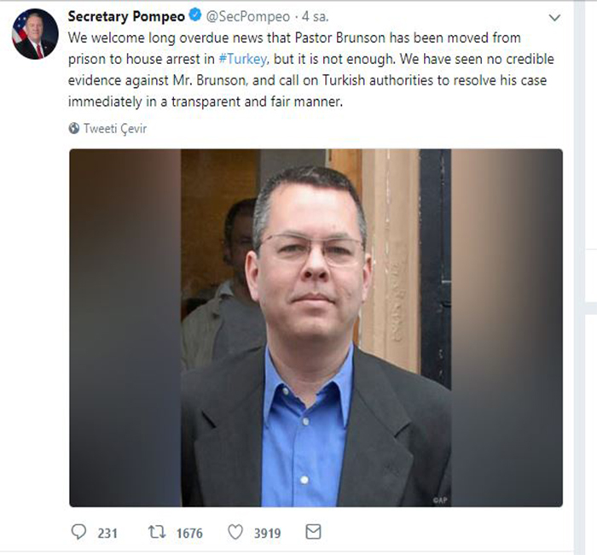Click the reply speech bubble icon

(x=78, y=532)
